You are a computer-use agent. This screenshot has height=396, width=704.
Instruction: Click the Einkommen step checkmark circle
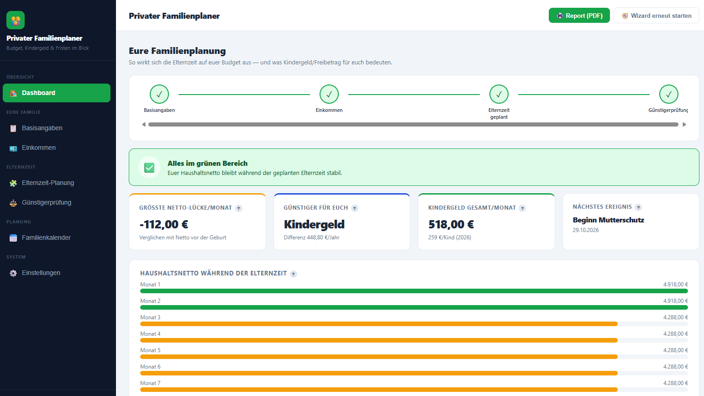[329, 94]
